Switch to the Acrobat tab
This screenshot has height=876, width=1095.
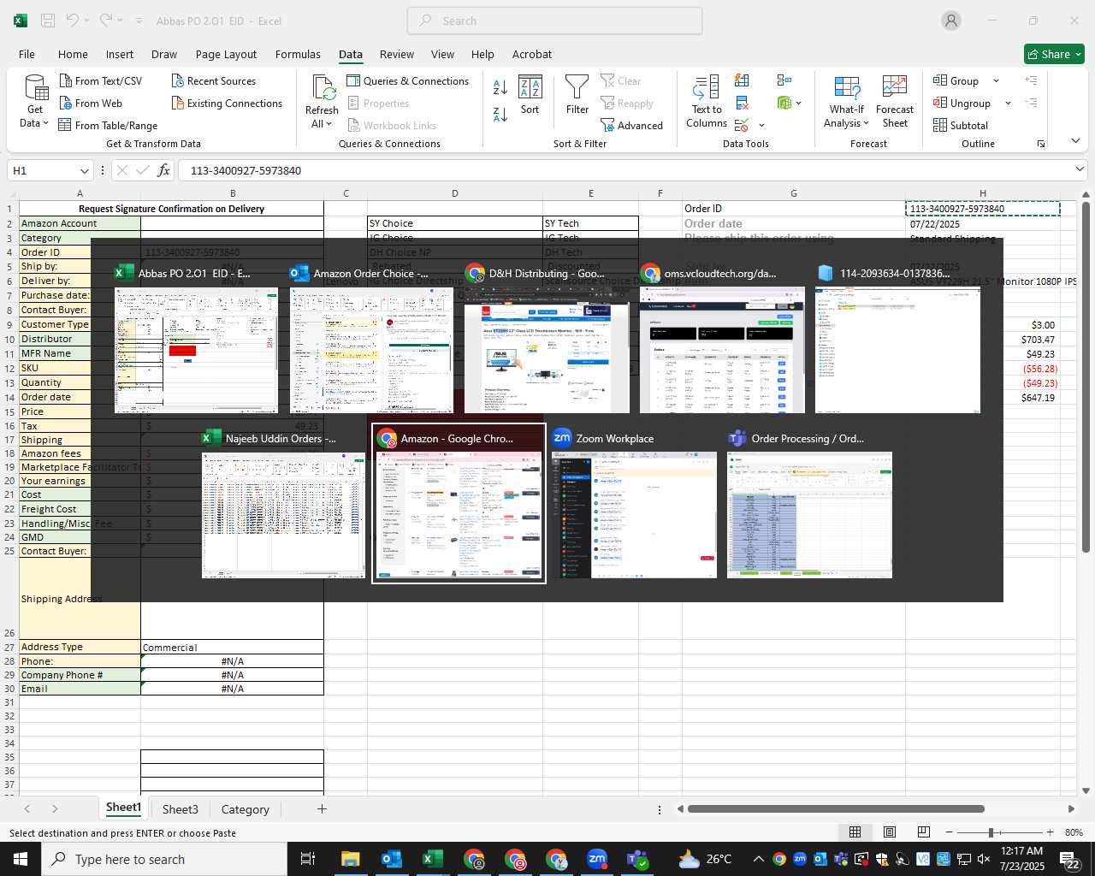(532, 54)
